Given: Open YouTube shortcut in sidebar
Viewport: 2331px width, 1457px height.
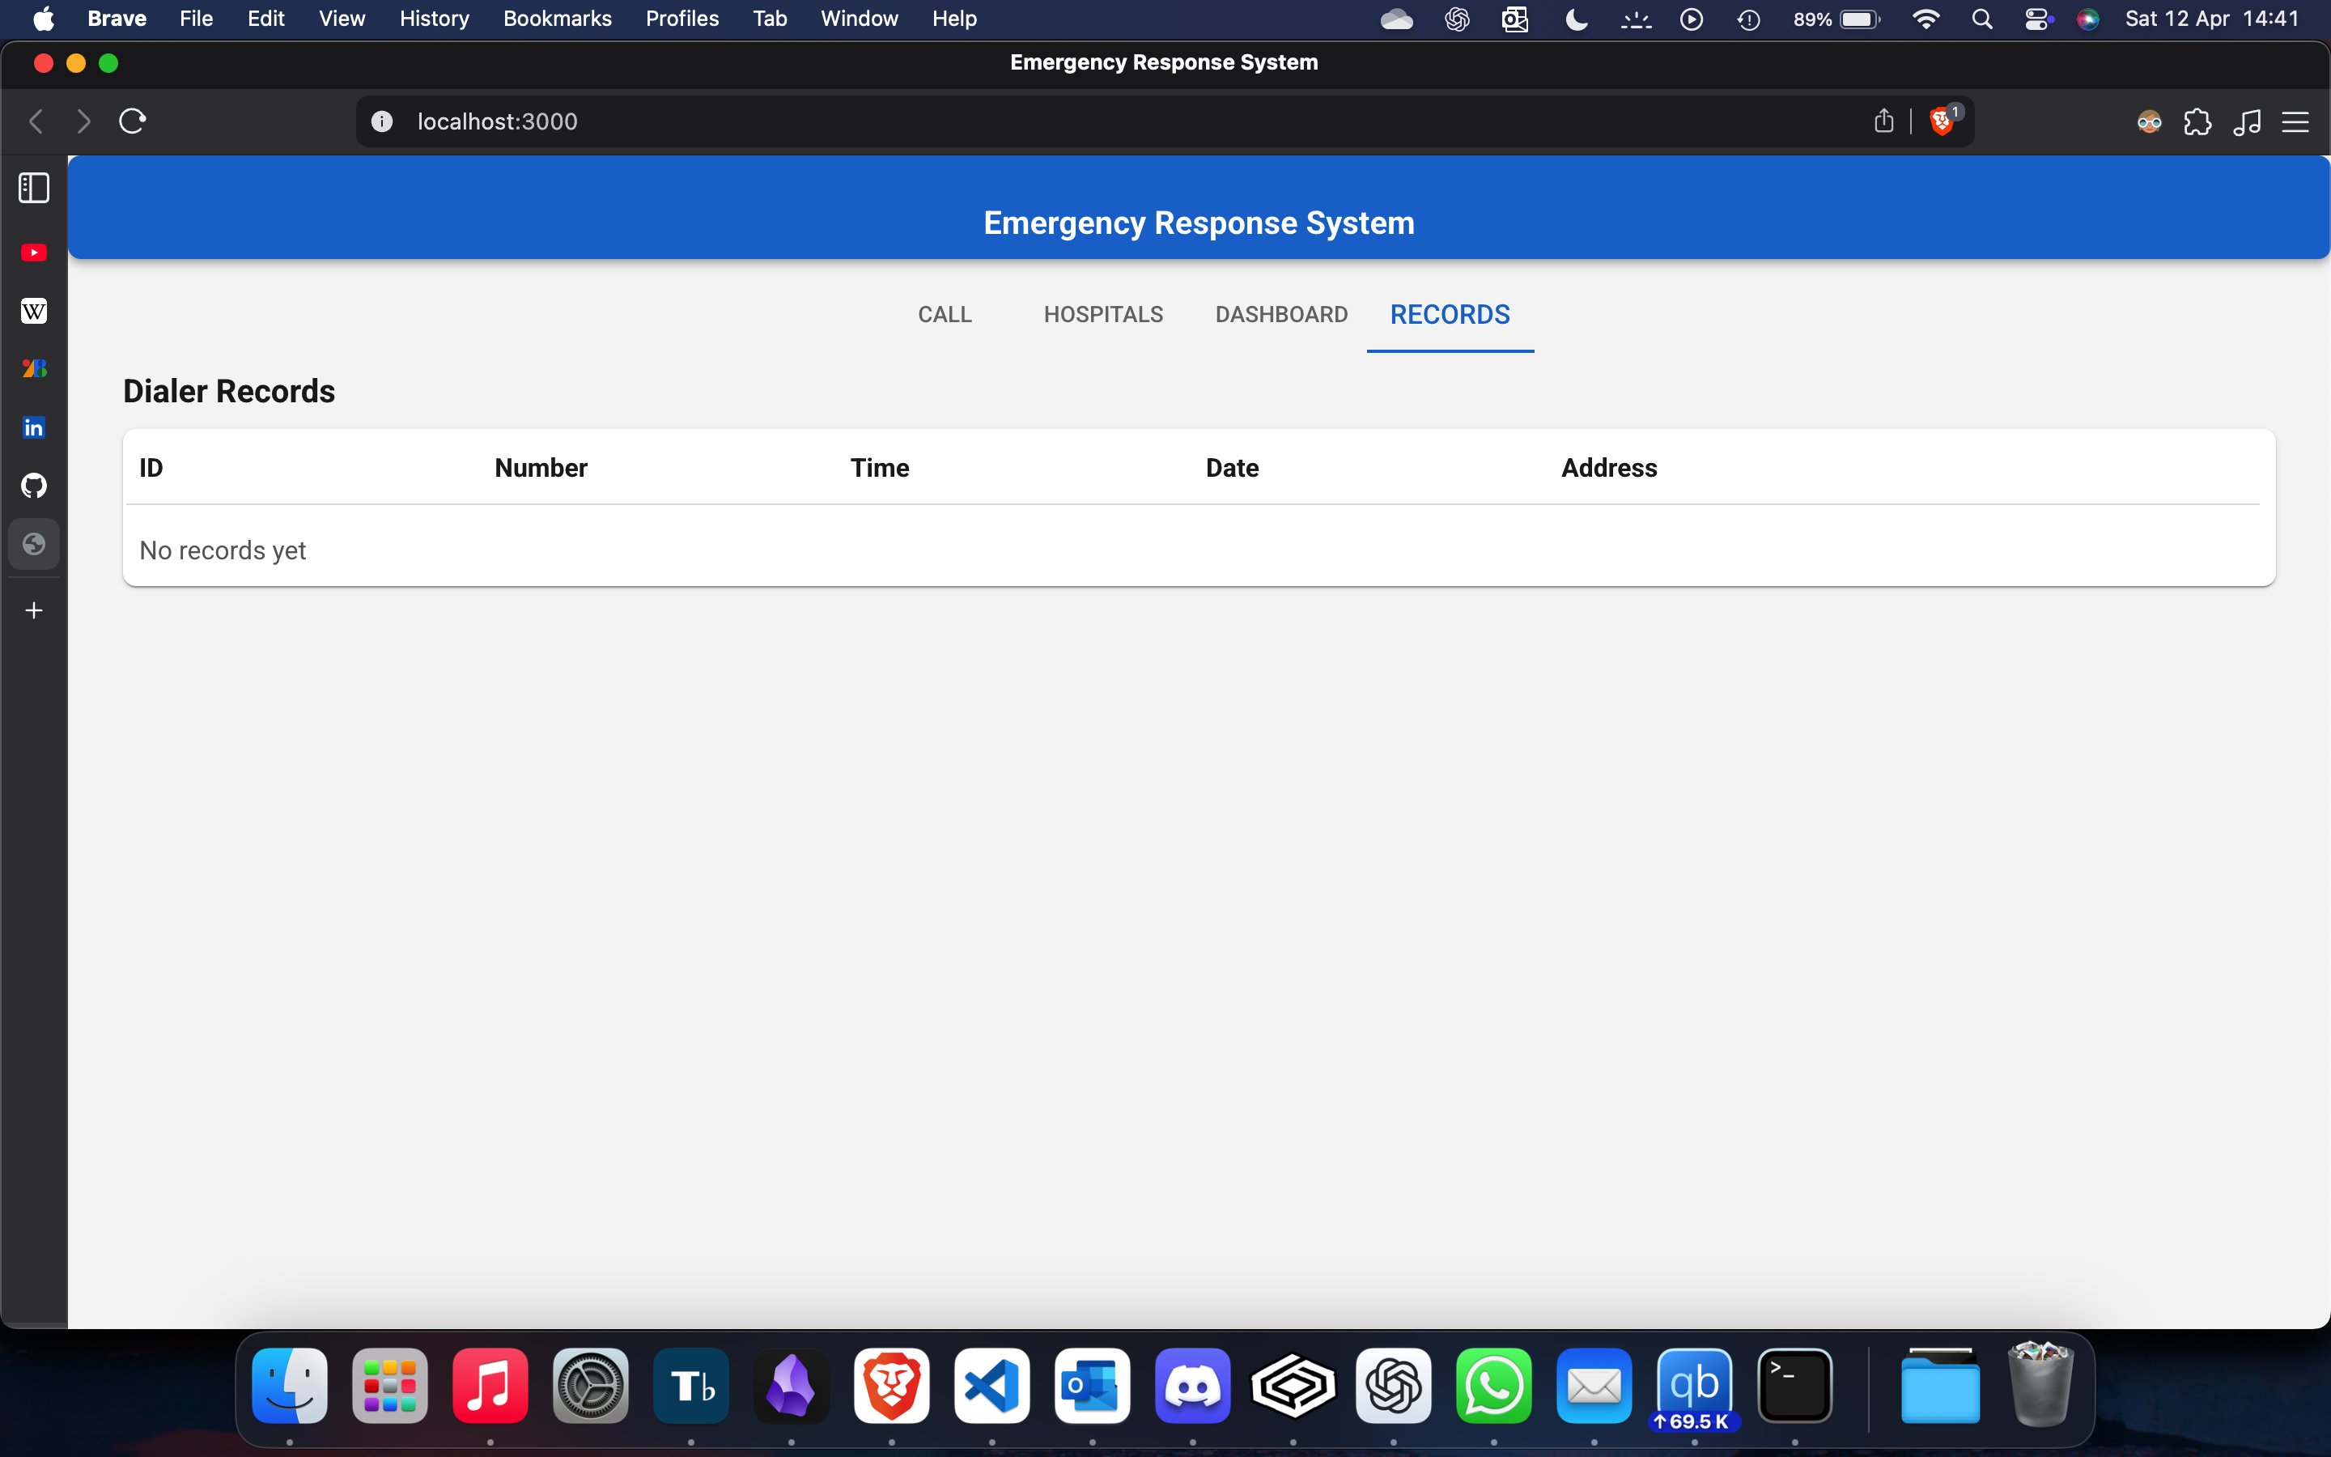Looking at the screenshot, I should (34, 253).
